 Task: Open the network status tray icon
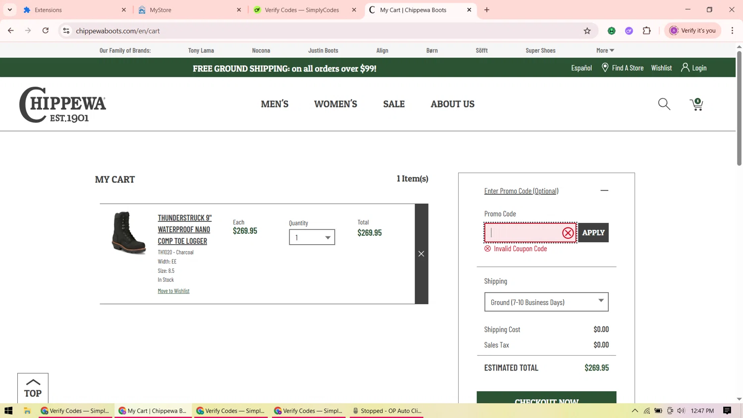point(647,411)
